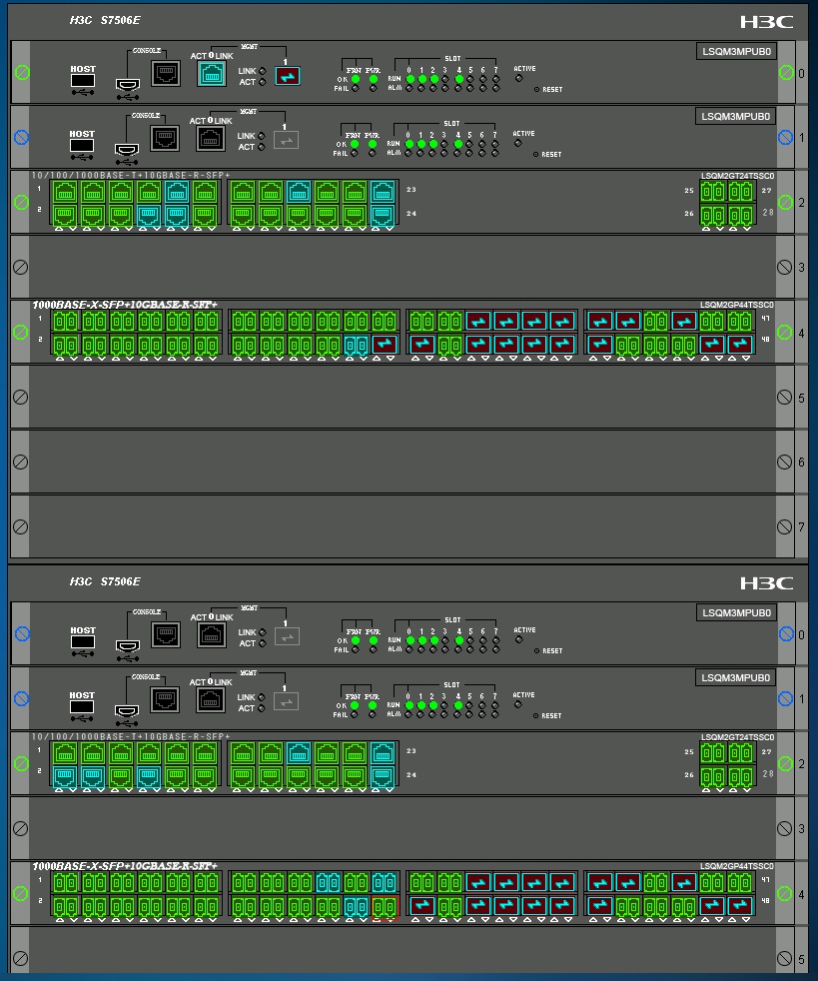Click empty slot 3 icon on upper chassis

click(x=21, y=267)
